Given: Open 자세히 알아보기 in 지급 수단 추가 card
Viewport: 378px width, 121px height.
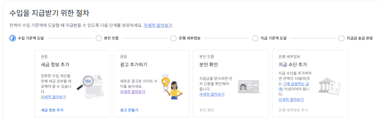Looking at the screenshot, I should 291,100.
